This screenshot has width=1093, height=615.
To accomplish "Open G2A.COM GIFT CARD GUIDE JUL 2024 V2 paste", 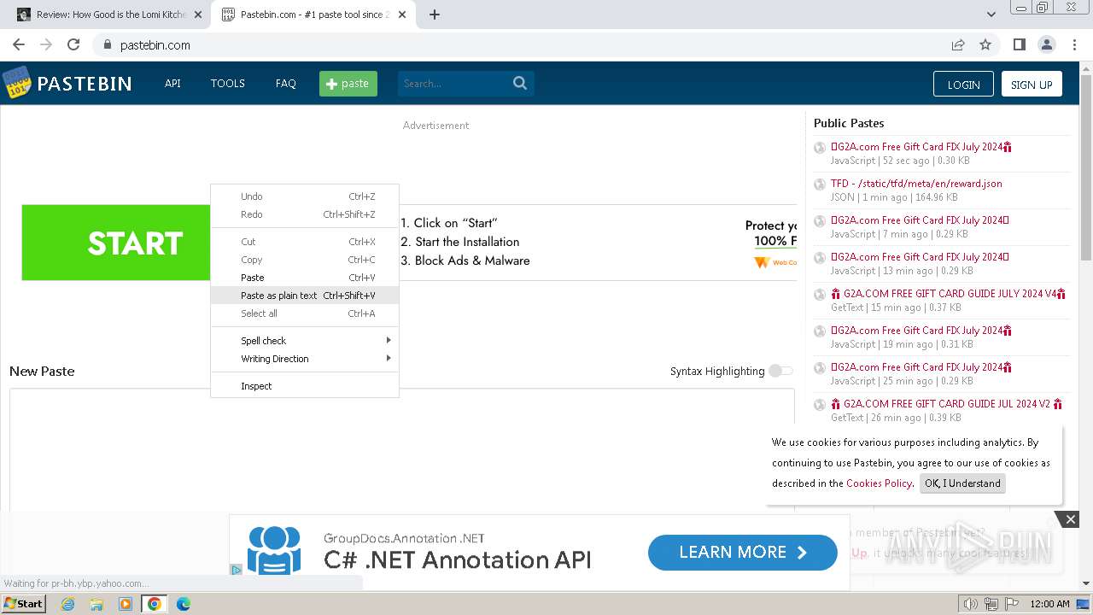I will click(947, 404).
